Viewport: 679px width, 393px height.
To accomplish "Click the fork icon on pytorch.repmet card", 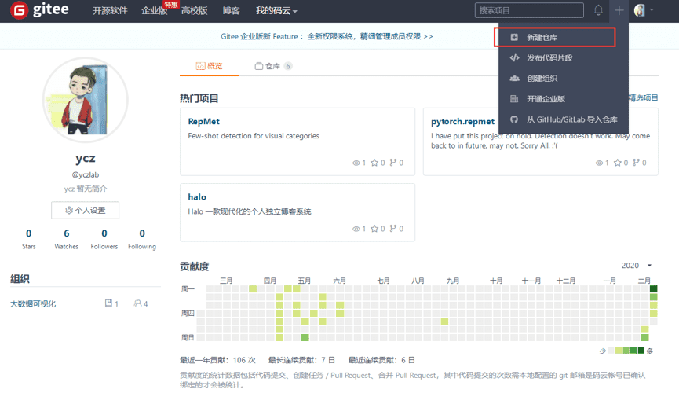I will coord(636,162).
